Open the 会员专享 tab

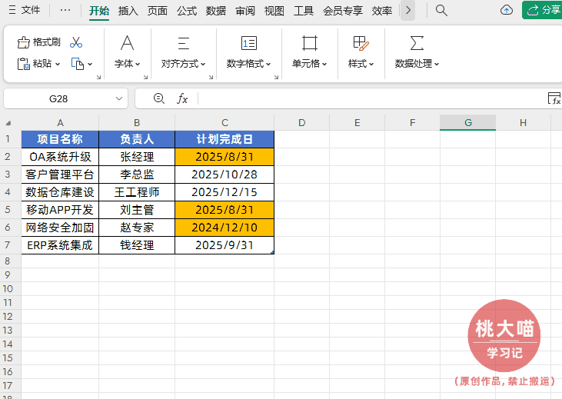coord(343,11)
